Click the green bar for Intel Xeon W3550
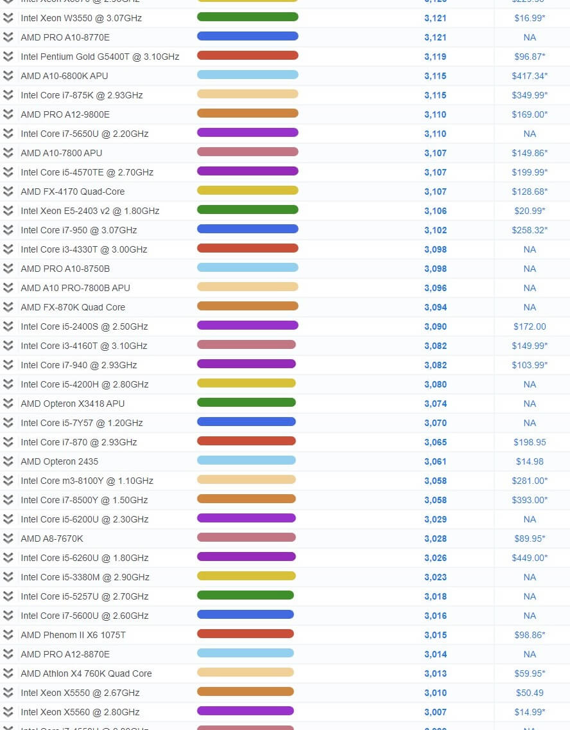Image resolution: width=570 pixels, height=730 pixels. [247, 17]
